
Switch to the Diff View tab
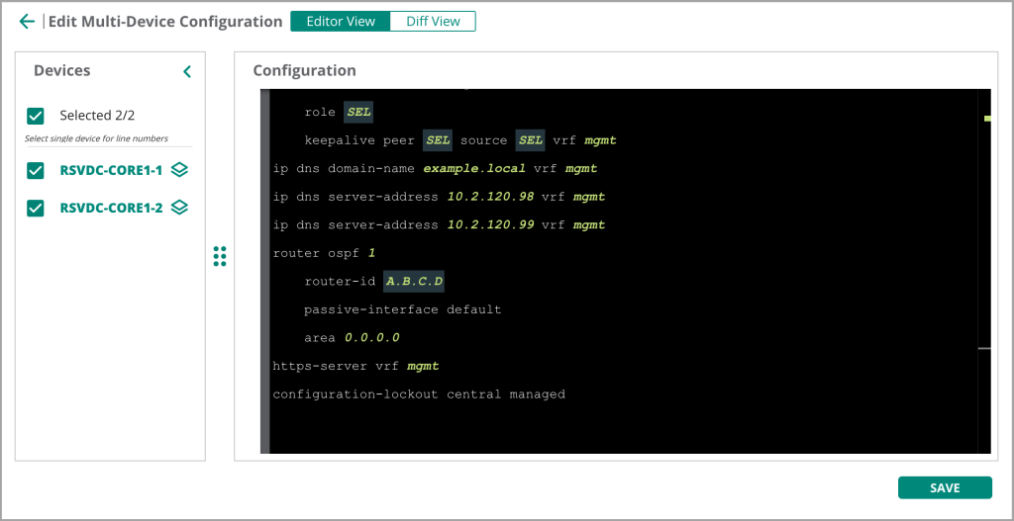click(x=433, y=21)
